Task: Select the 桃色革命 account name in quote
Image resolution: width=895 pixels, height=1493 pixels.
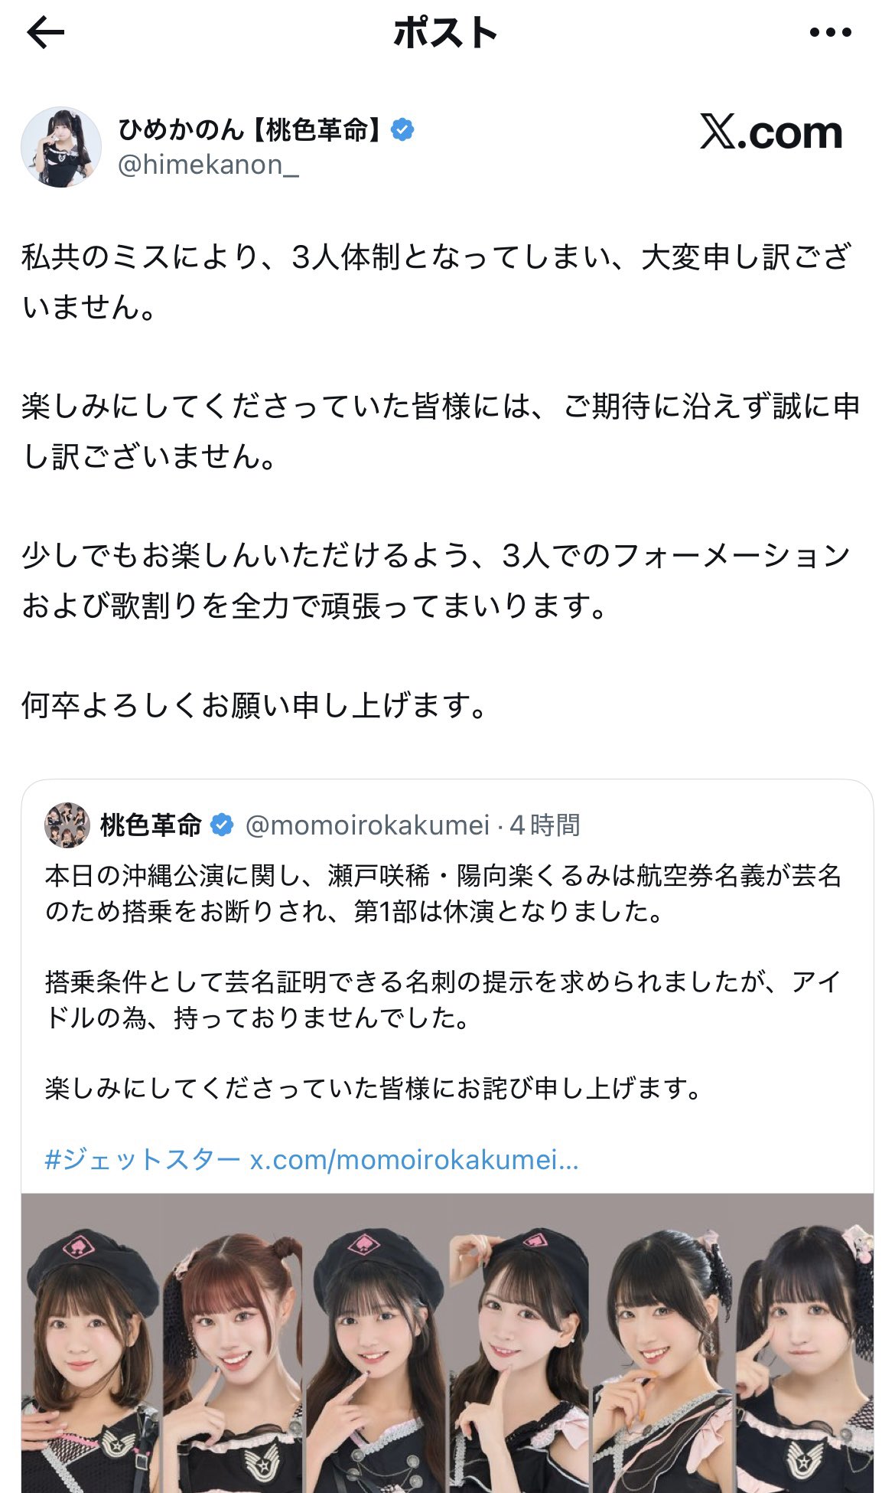Action: pos(151,825)
